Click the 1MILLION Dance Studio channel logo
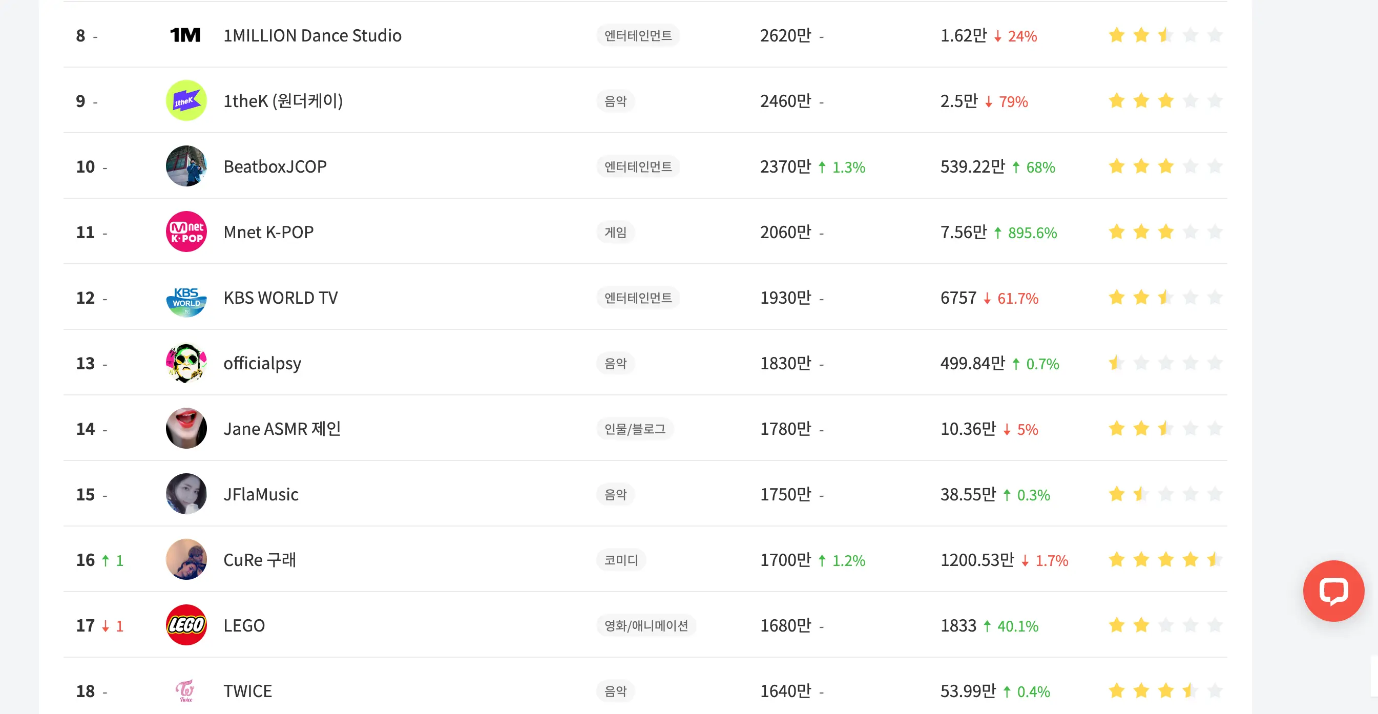The image size is (1378, 714). coord(185,35)
